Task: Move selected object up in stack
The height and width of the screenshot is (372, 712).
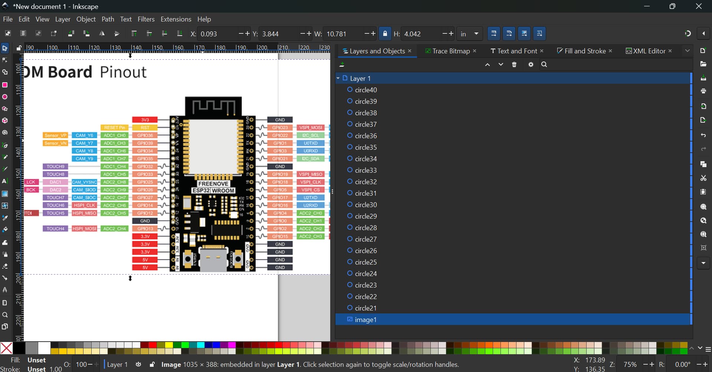Action: click(488, 65)
